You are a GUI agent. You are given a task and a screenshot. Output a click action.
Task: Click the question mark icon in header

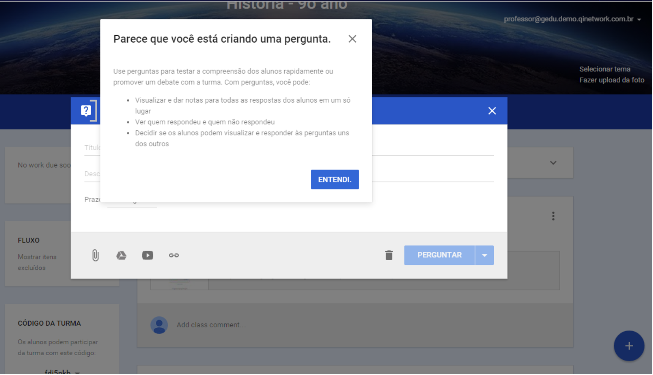(86, 111)
